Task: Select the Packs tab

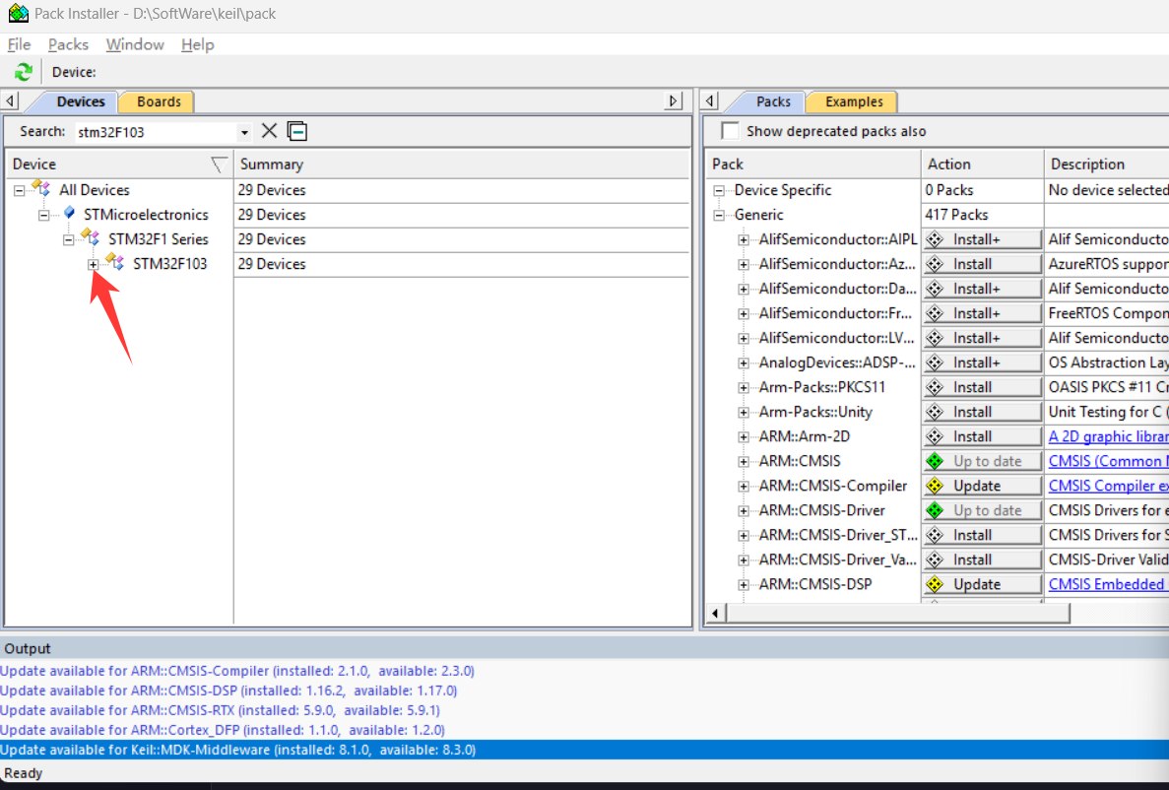Action: tap(773, 101)
